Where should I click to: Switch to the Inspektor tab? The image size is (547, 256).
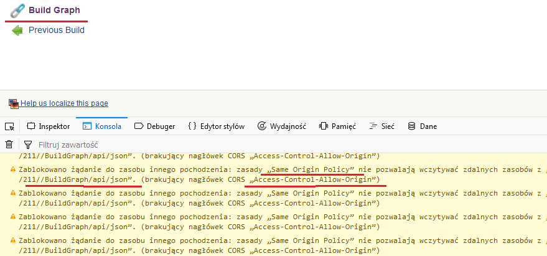coord(48,126)
